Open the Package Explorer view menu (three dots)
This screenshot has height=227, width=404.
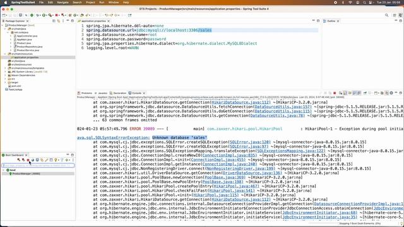tap(63, 21)
